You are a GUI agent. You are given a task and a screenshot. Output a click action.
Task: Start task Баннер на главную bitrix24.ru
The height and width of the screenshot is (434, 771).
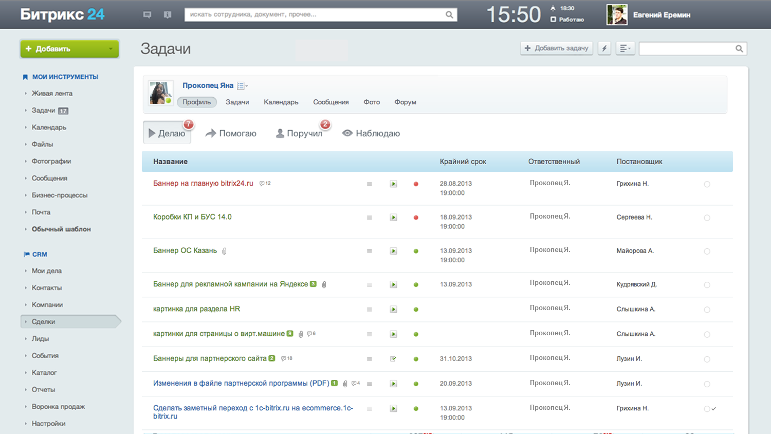point(393,184)
